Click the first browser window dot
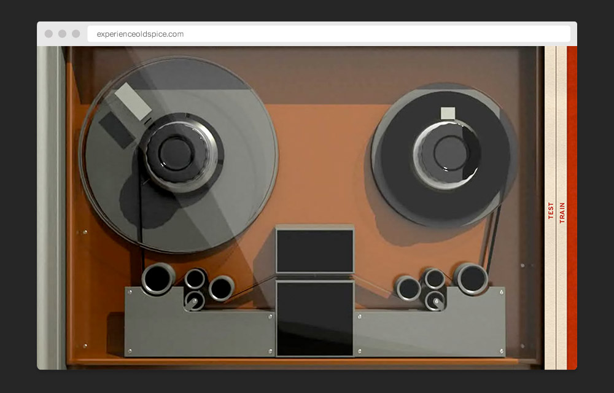Viewport: 614px width, 393px height. coord(49,34)
